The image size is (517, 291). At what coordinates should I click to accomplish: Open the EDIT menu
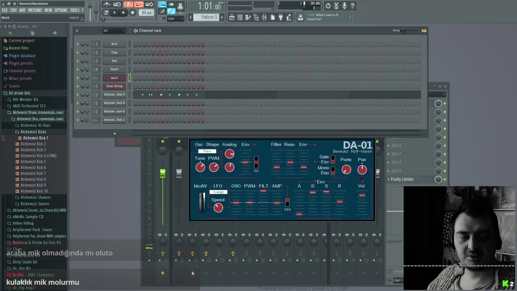[13, 10]
